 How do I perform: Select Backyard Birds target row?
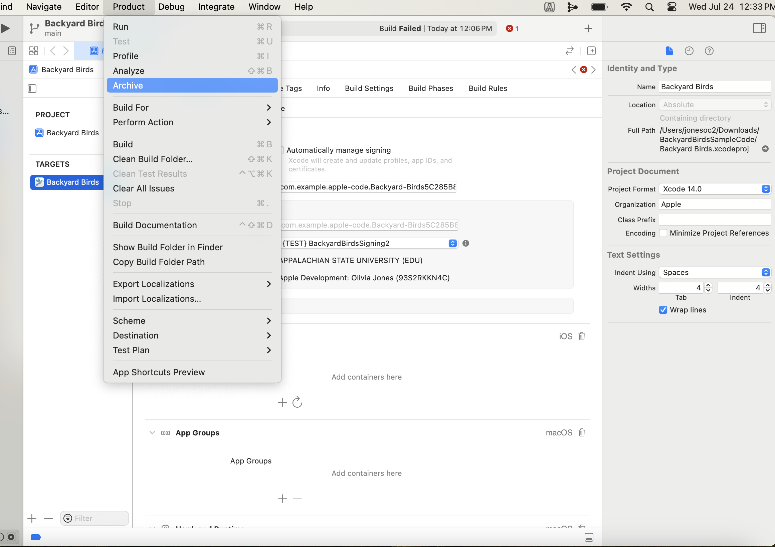[67, 182]
